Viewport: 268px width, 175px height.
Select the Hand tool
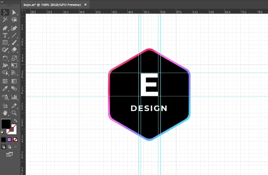pyautogui.click(x=5, y=113)
